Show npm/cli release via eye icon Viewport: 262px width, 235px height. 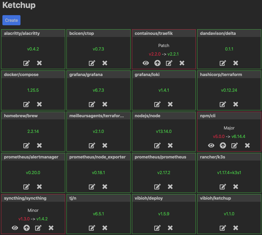(x=211, y=145)
